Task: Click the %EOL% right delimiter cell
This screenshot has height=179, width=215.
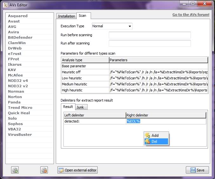Action: 166,121
